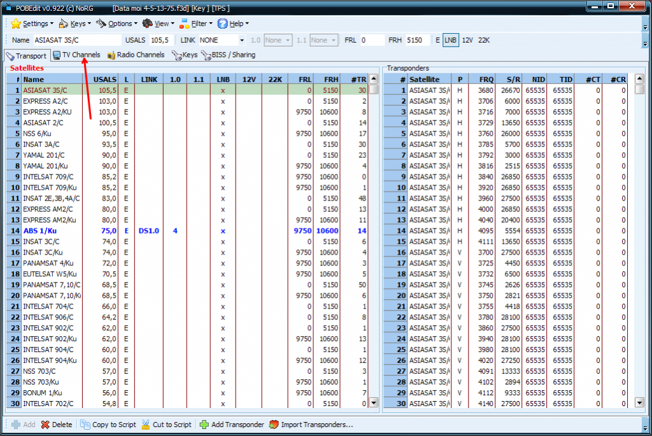The image size is (652, 436).
Task: Sort transponders by S/R column header
Action: pyautogui.click(x=508, y=80)
